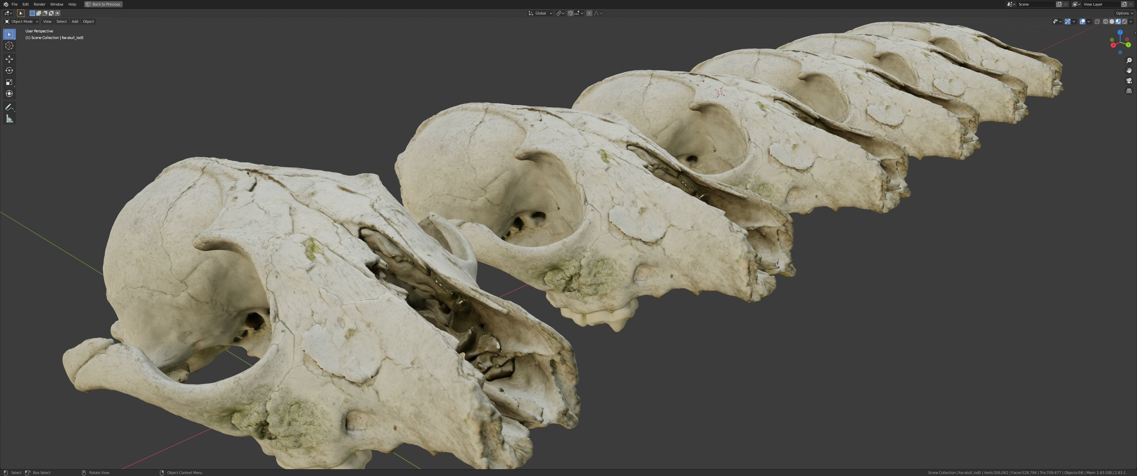The height and width of the screenshot is (476, 1137).
Task: Select the Rotate tool
Action: point(9,71)
